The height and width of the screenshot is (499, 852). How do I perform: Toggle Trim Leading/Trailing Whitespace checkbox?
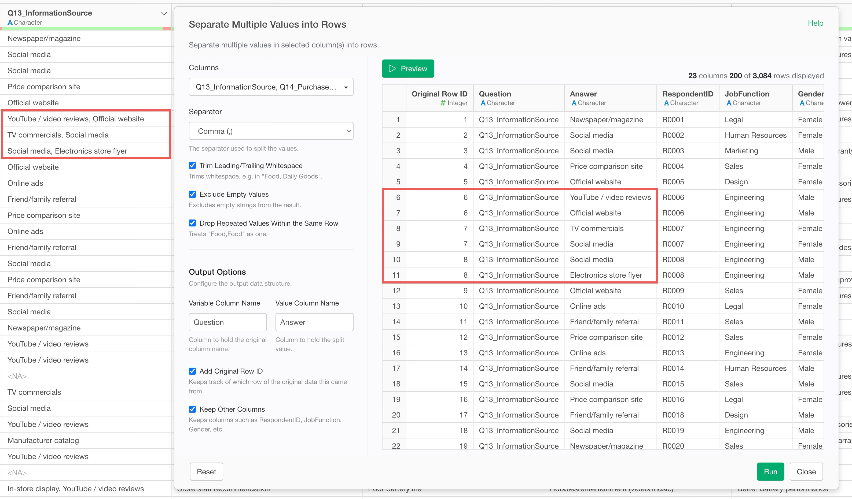click(192, 165)
